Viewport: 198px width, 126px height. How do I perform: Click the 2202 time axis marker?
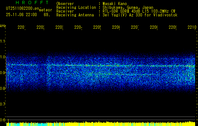(40, 27)
